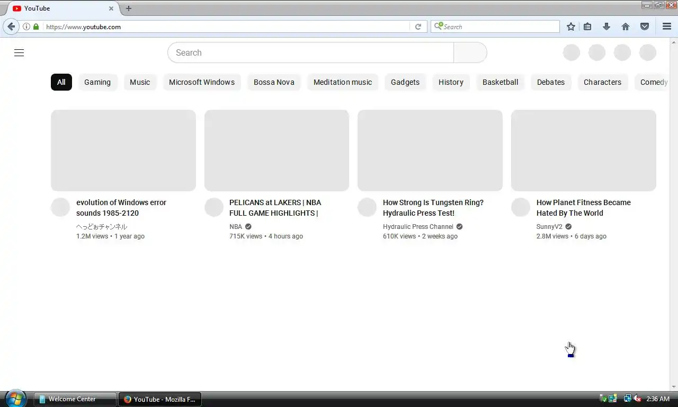Open the SunnyV2 channel name link
This screenshot has width=678, height=407.
549,226
